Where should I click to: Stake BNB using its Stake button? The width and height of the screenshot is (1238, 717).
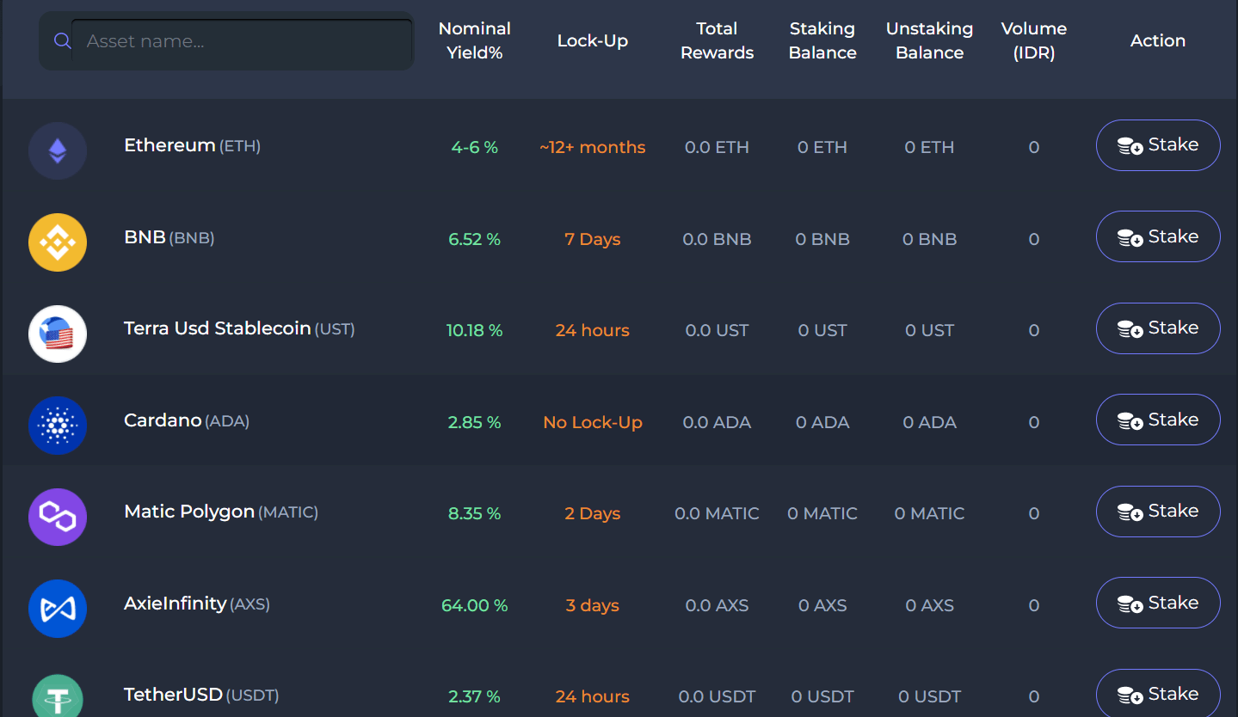click(x=1158, y=236)
